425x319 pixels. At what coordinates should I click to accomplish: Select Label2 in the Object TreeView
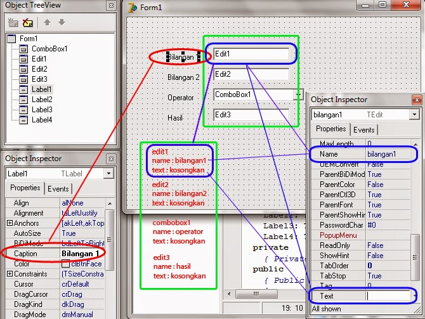point(42,100)
